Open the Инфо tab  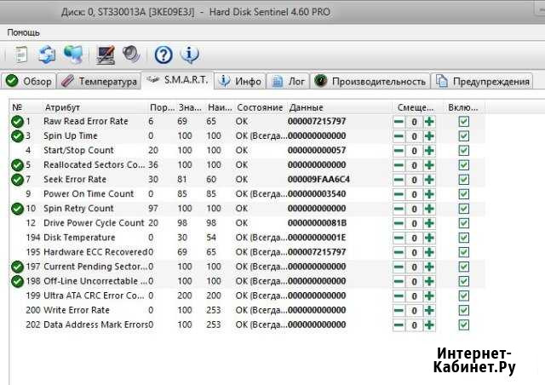(240, 82)
